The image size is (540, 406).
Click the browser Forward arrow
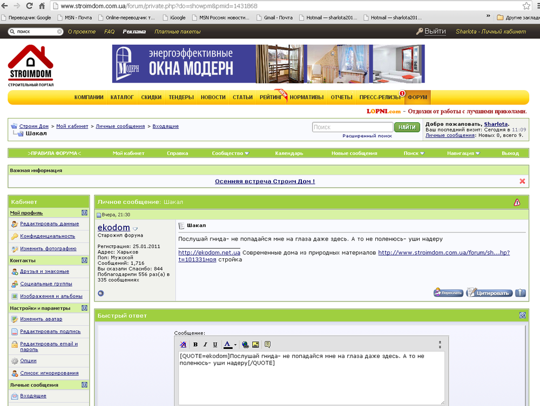click(x=17, y=6)
